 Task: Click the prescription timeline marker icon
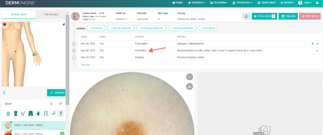(x=74, y=44)
